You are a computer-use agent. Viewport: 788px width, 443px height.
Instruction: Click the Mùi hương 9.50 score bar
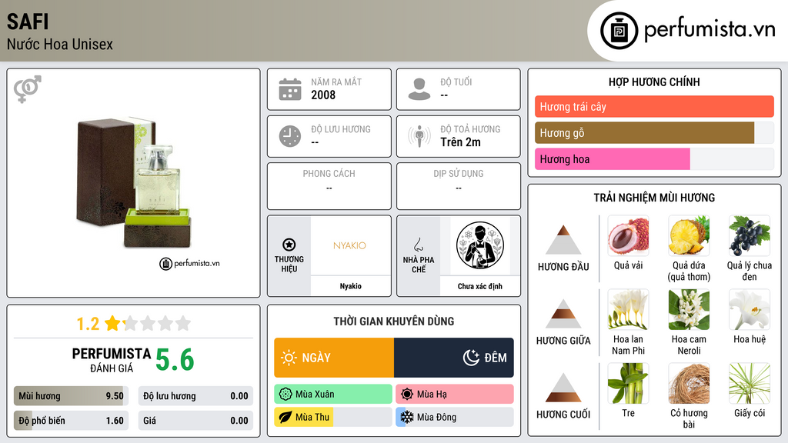click(71, 396)
